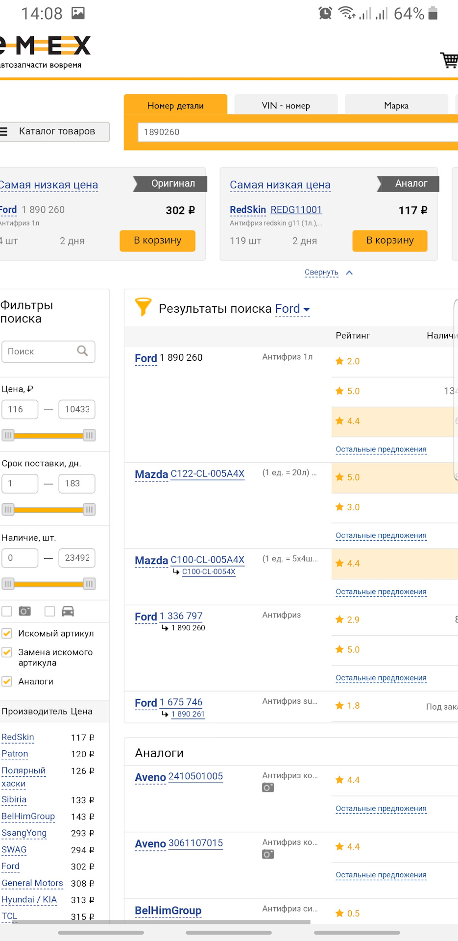Click the car icon in filters

pyautogui.click(x=68, y=611)
